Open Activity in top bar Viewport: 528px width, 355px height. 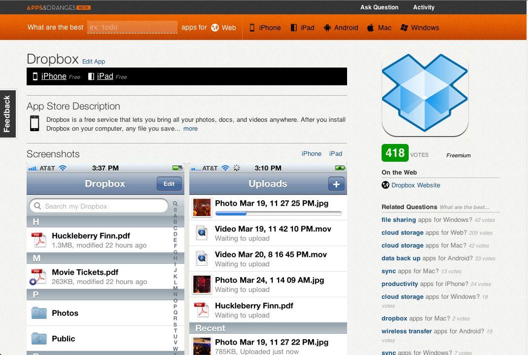(x=423, y=7)
